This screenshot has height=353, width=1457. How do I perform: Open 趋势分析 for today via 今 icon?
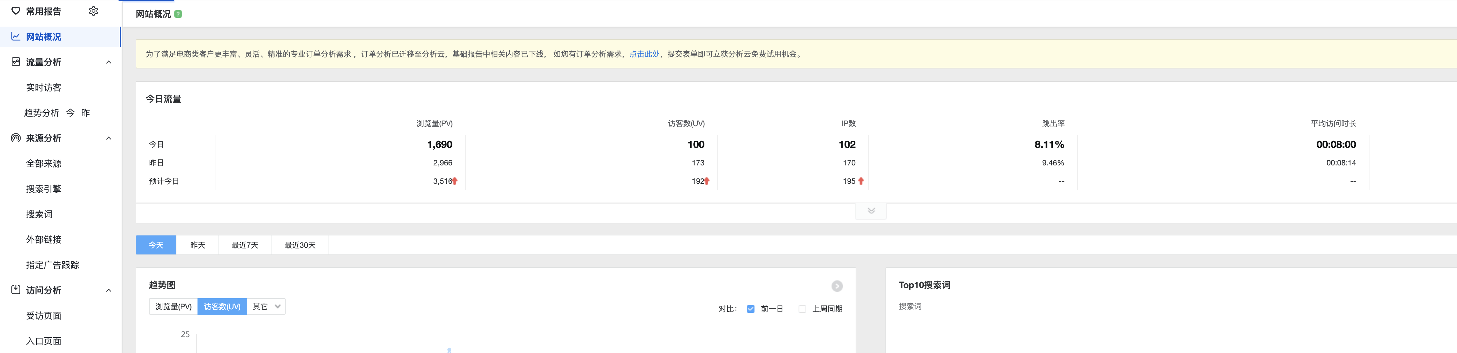pos(70,112)
